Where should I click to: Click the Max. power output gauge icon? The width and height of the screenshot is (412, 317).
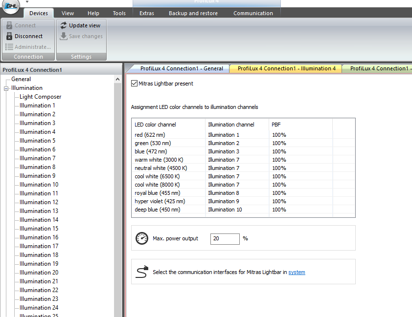[141, 238]
